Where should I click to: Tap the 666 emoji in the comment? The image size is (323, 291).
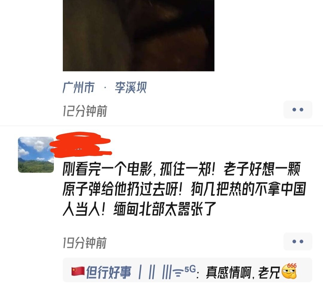coord(289,271)
